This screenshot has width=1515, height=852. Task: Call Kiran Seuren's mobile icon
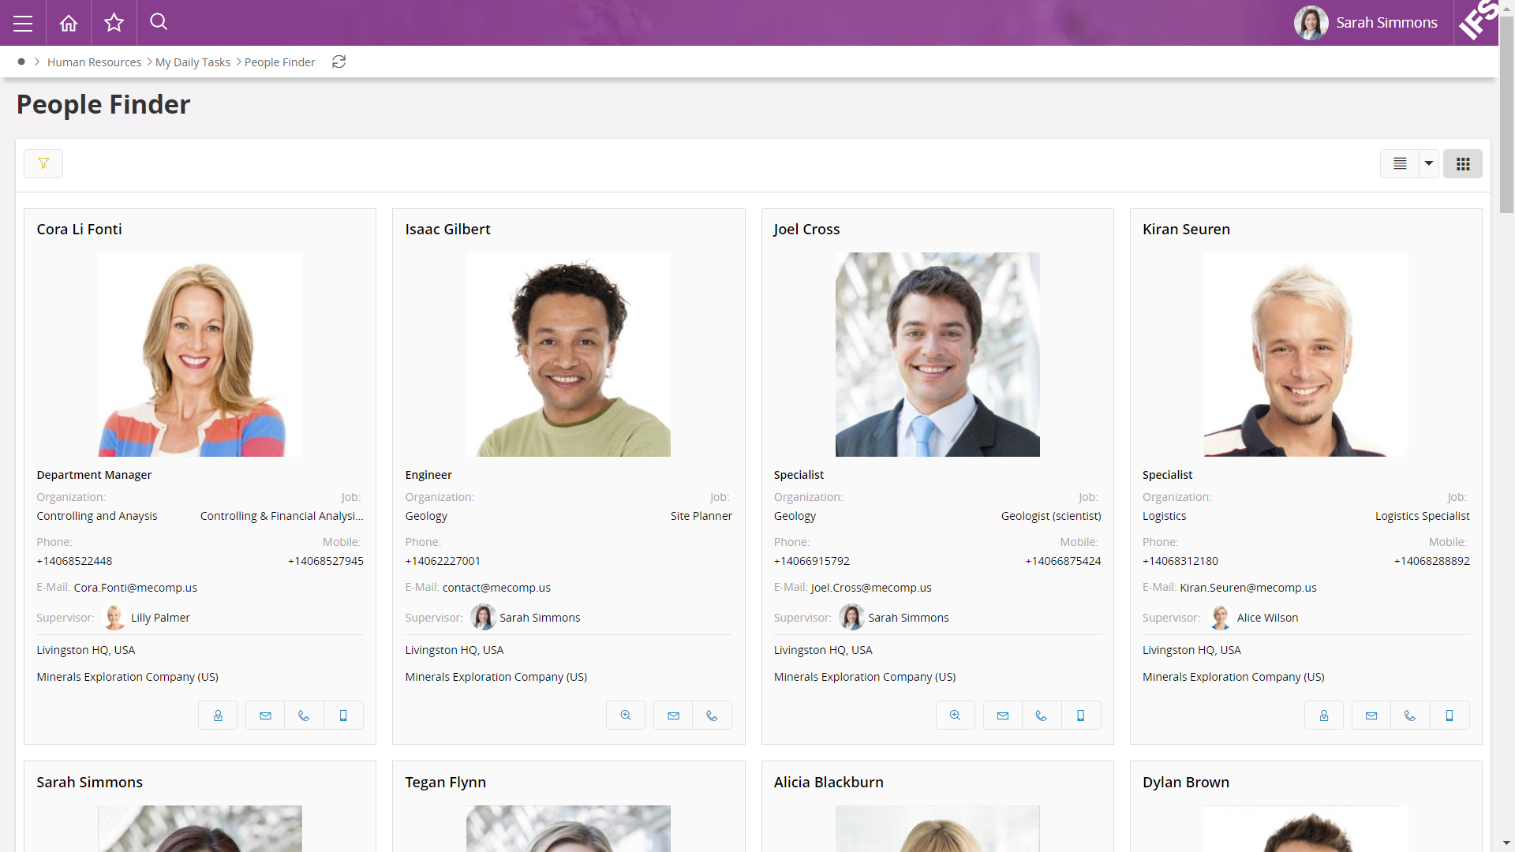pos(1450,716)
